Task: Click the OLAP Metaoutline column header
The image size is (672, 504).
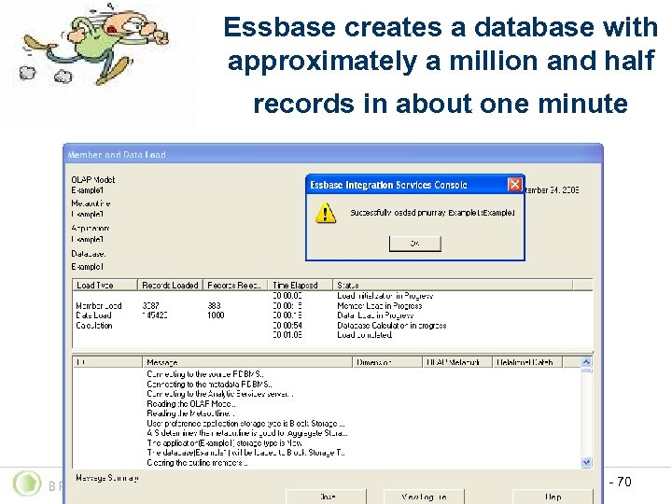Action: pyautogui.click(x=457, y=362)
